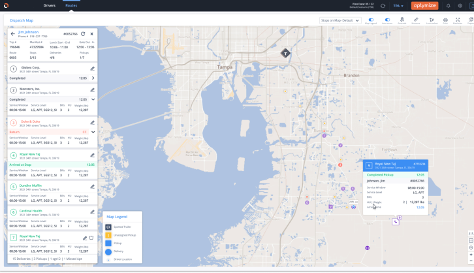Click the phone pickup marker on map
This screenshot has width=474, height=273.
click(396, 222)
